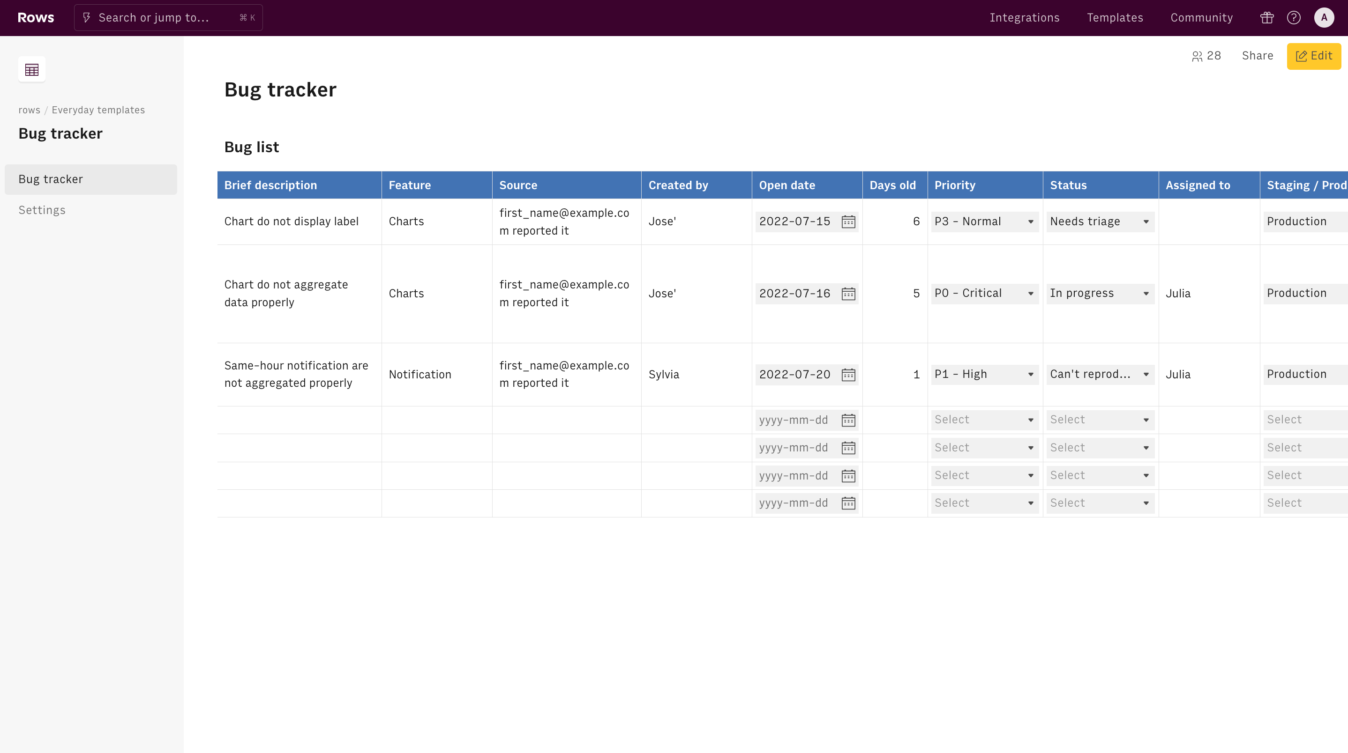
Task: Click the Share button
Action: point(1257,56)
